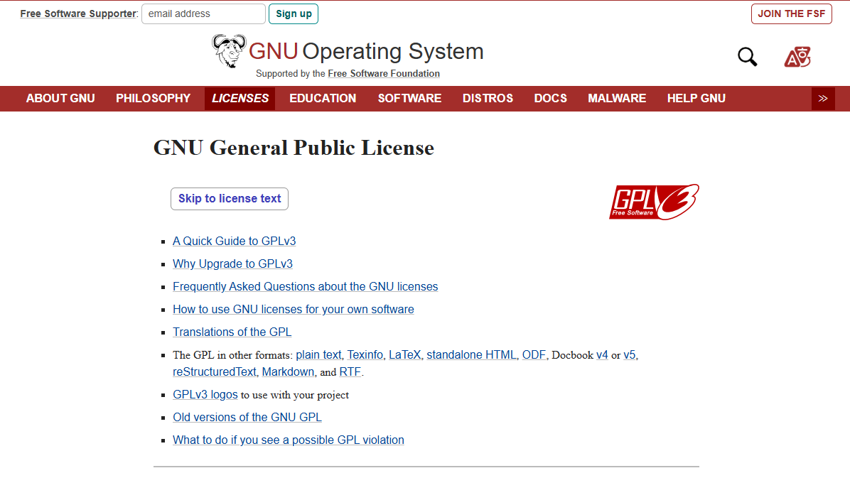The width and height of the screenshot is (850, 478).
Task: Open the standalone HTML format link
Action: click(472, 355)
